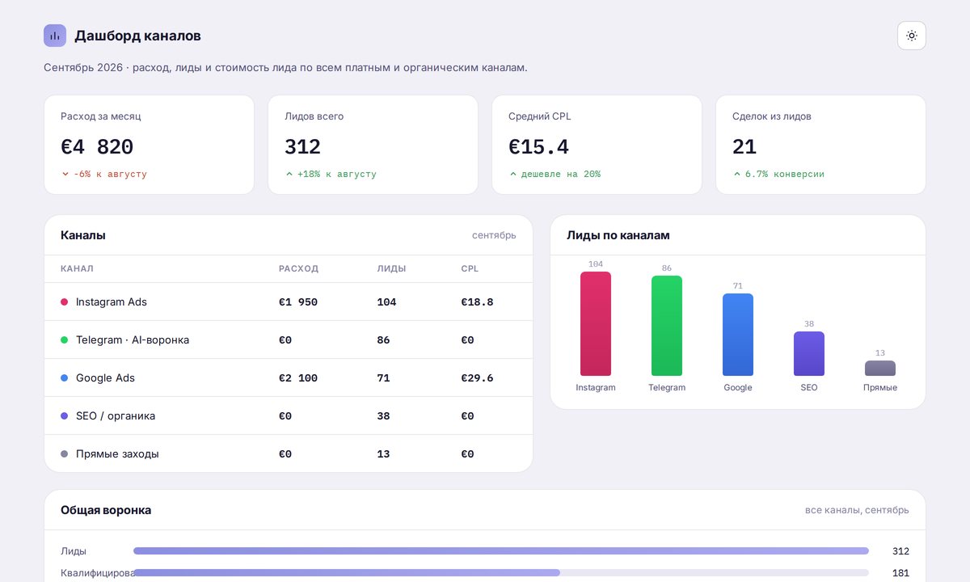Click the Лиды funnel progress bar

(x=501, y=550)
